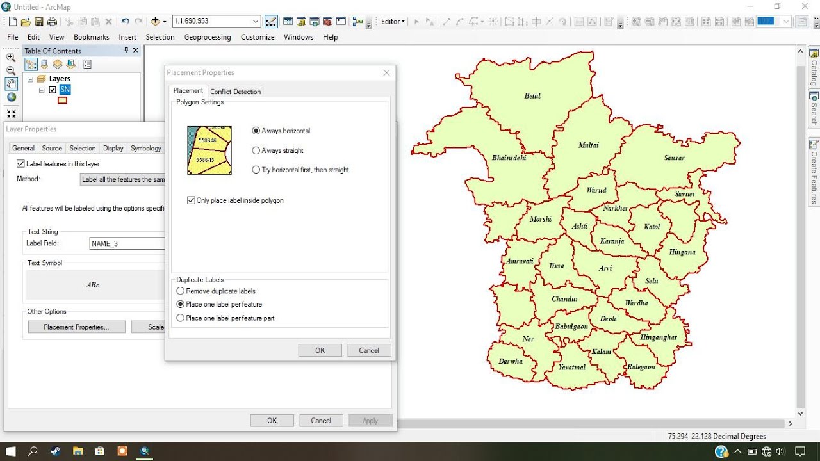Open the Search window toolbar icon
Image resolution: width=820 pixels, height=461 pixels.
314,22
